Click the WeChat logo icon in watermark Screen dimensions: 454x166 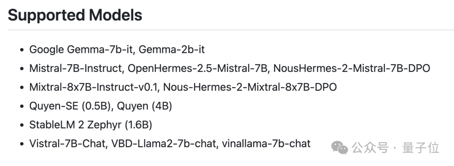(x=340, y=148)
